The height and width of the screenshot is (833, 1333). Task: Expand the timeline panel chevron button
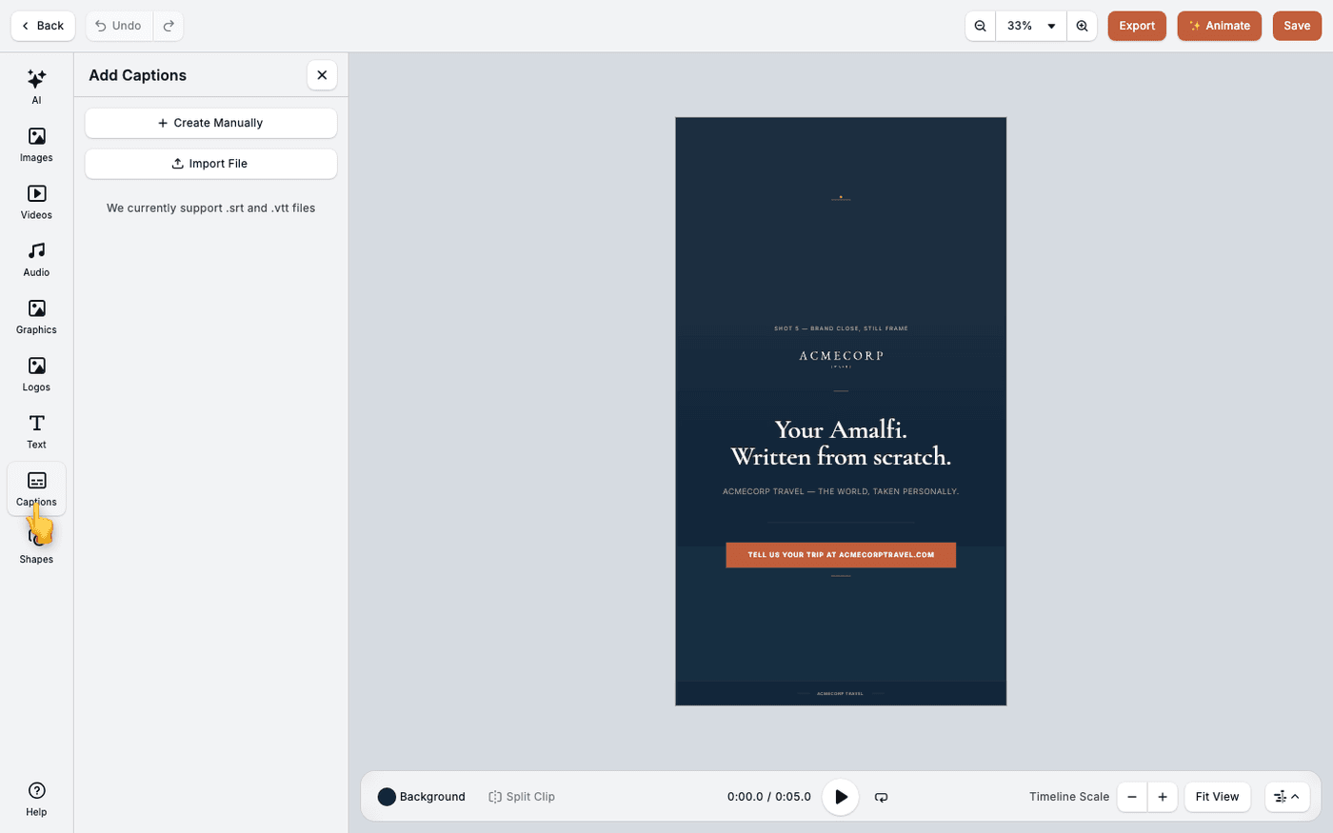click(x=1287, y=797)
